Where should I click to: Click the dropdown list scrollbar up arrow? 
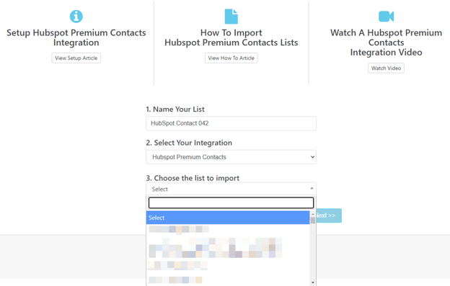(313, 215)
